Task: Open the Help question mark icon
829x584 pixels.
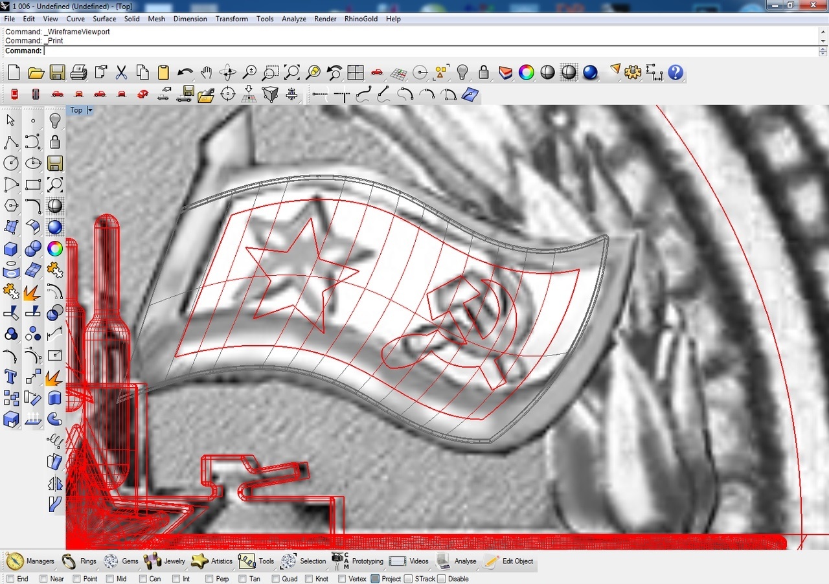Action: [676, 73]
